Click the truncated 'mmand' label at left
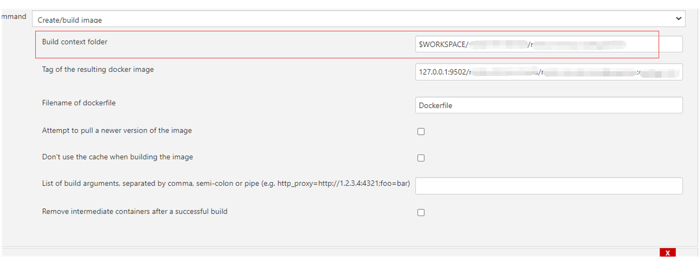This screenshot has height=257, width=700. pos(14,16)
